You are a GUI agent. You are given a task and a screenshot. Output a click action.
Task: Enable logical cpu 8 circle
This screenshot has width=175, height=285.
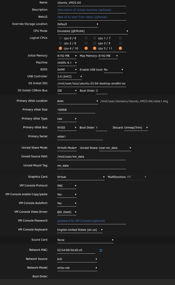pos(86,43)
